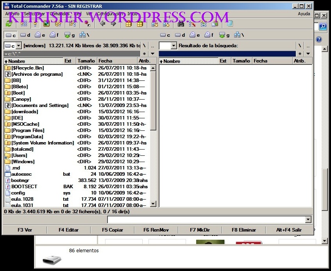Expand the command line history dropdown
The width and height of the screenshot is (331, 271).
point(308,220)
